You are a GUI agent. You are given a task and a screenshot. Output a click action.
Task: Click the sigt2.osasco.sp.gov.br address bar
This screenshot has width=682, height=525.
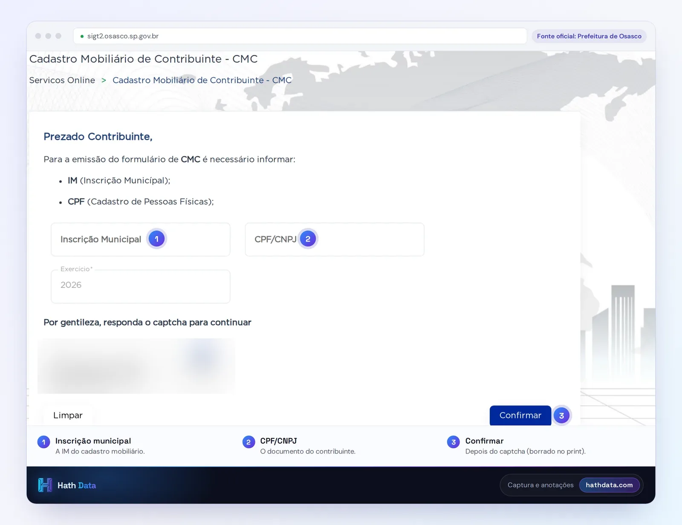(300, 36)
